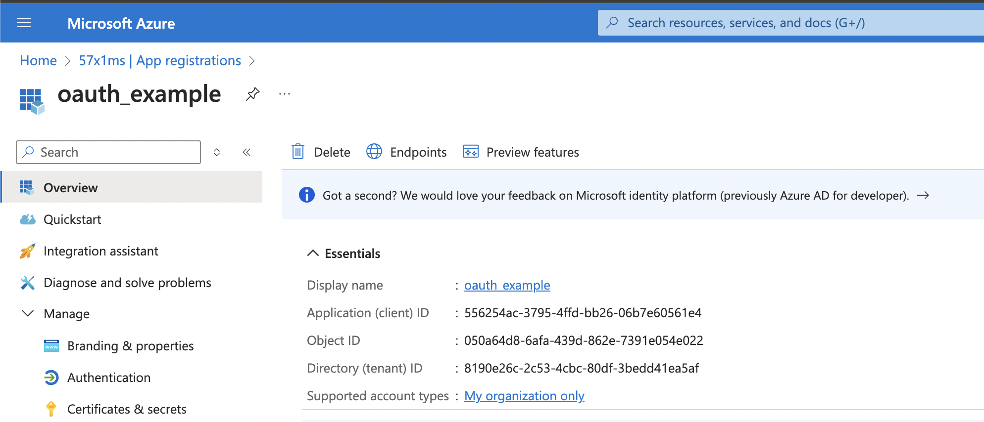Viewport: 984px width, 422px height.
Task: Click the Microsoft Azure title
Action: (121, 23)
